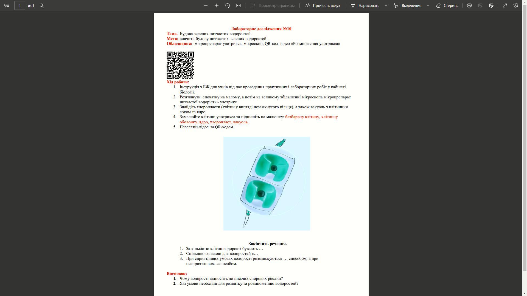
Task: Select the Выделение highlight tool
Action: click(x=408, y=5)
